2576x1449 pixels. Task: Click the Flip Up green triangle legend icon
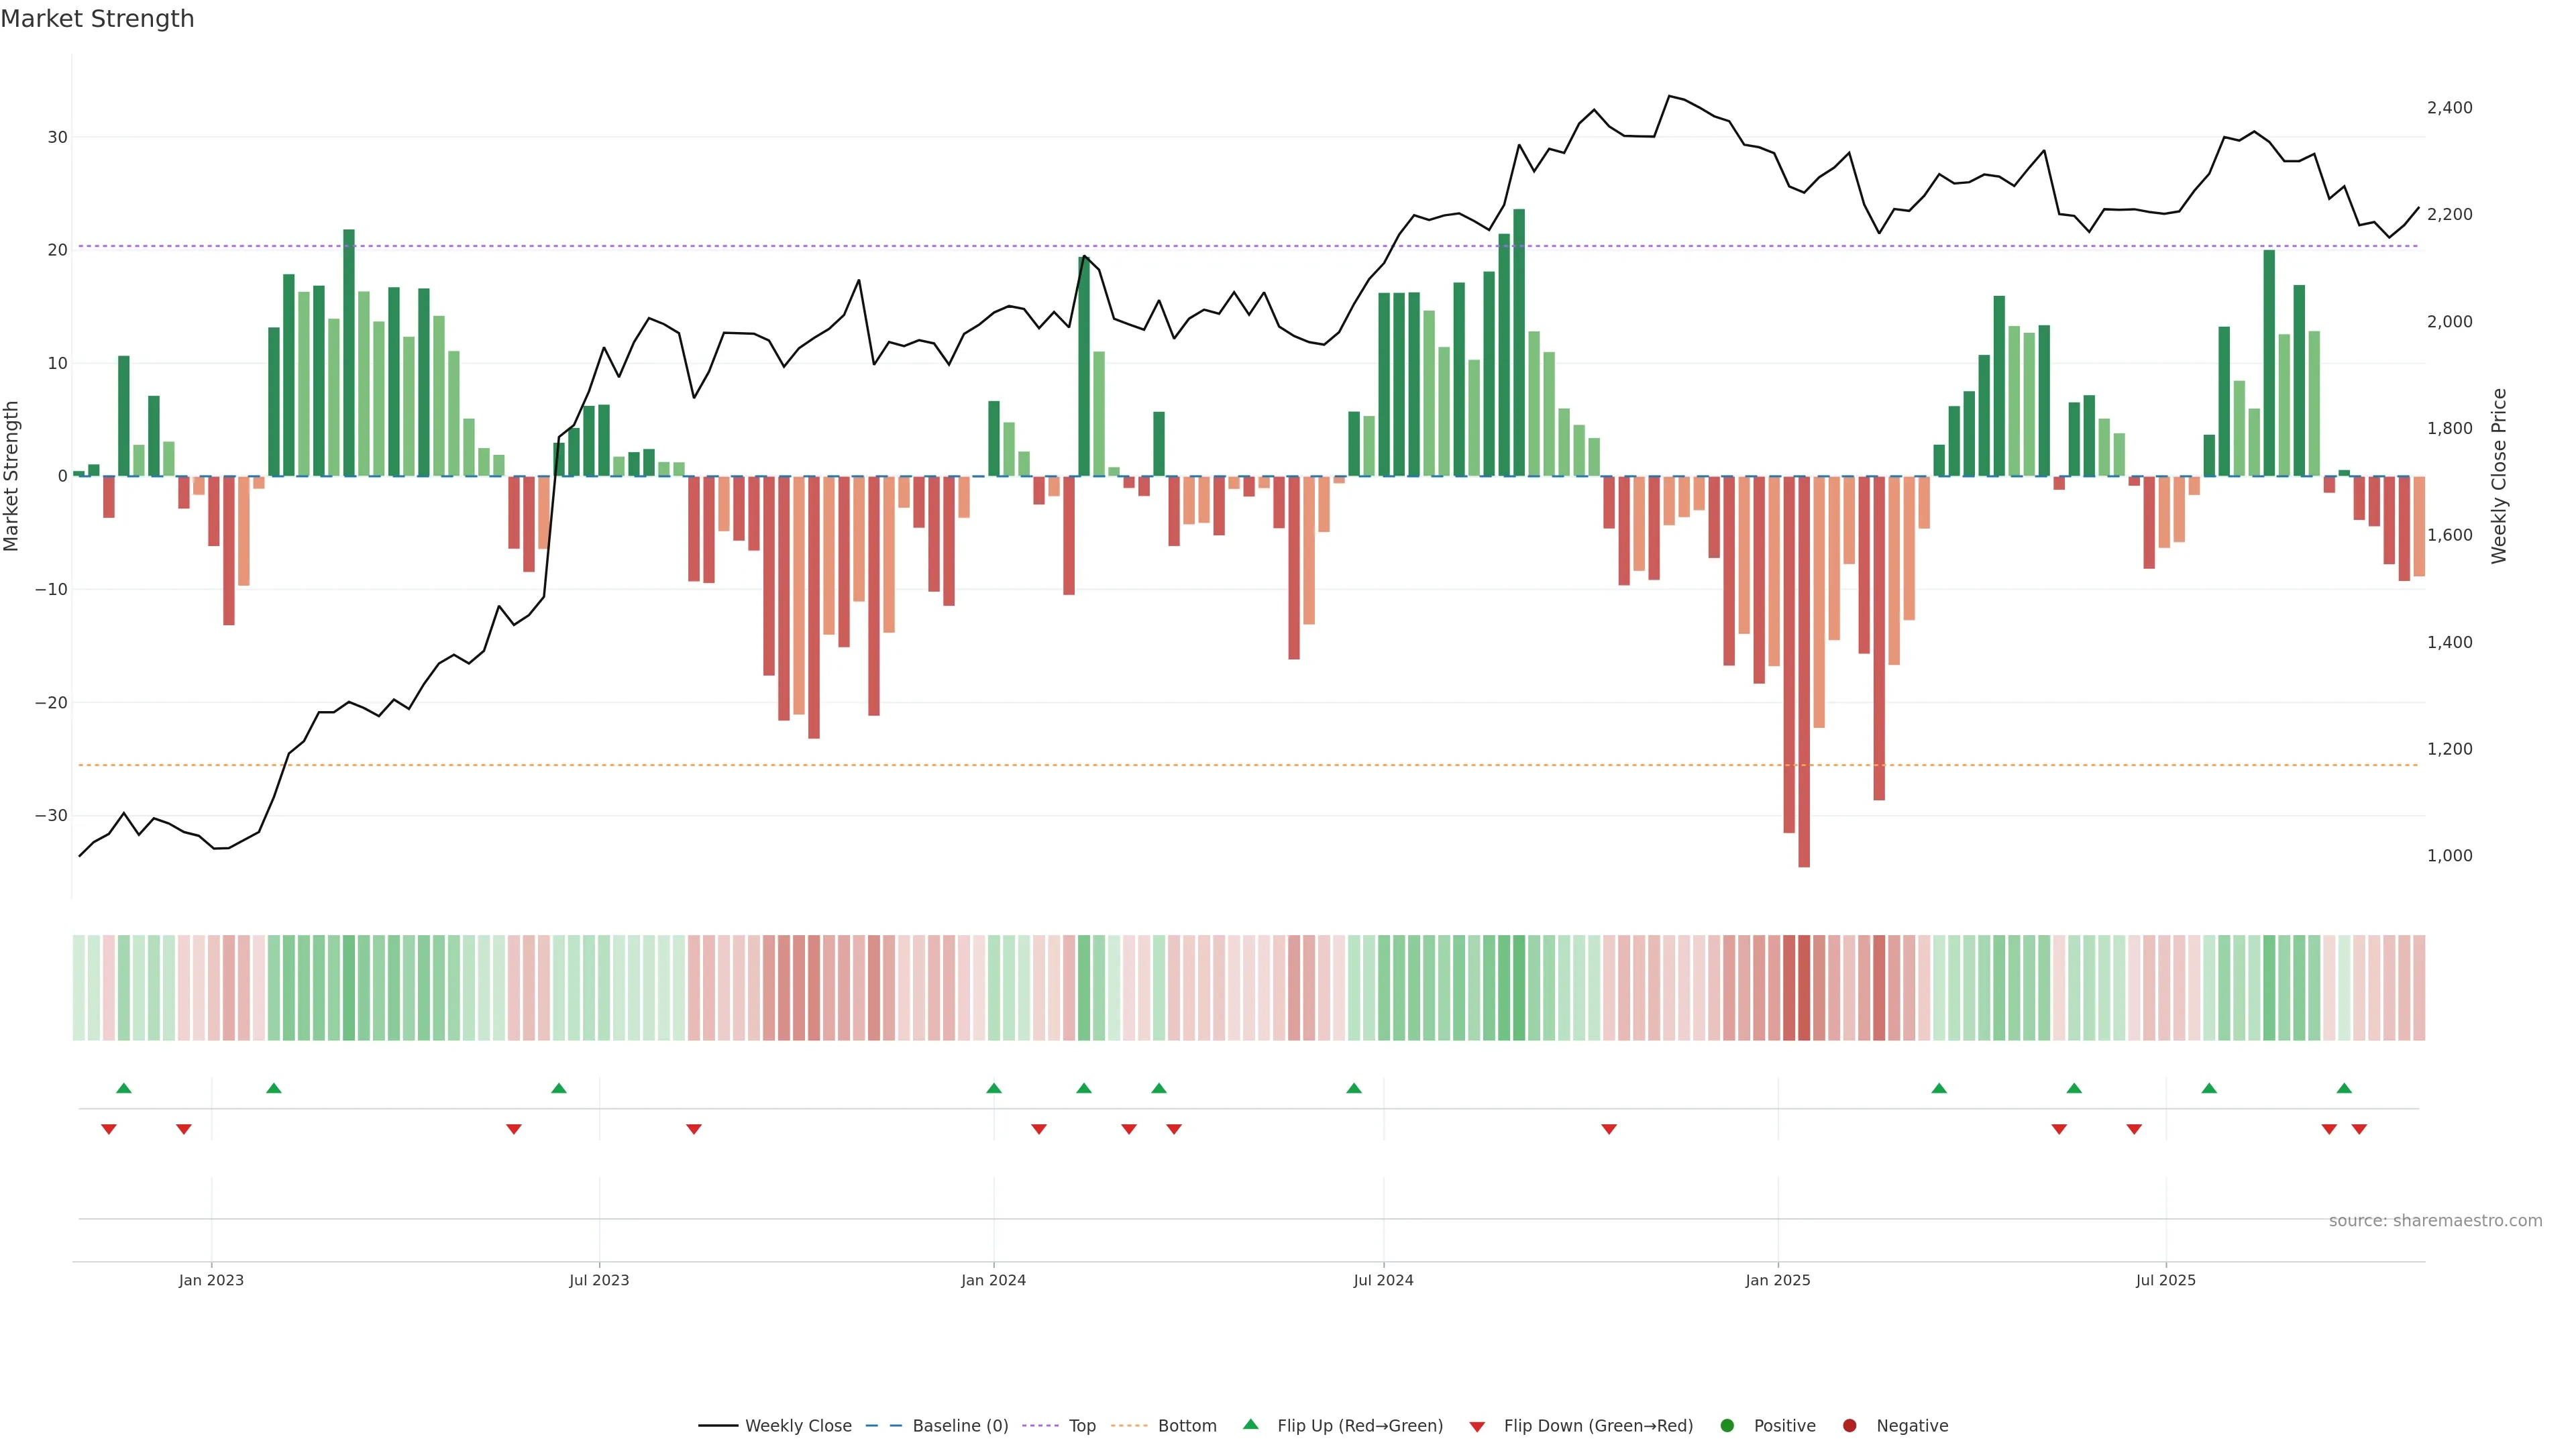click(x=1250, y=1425)
